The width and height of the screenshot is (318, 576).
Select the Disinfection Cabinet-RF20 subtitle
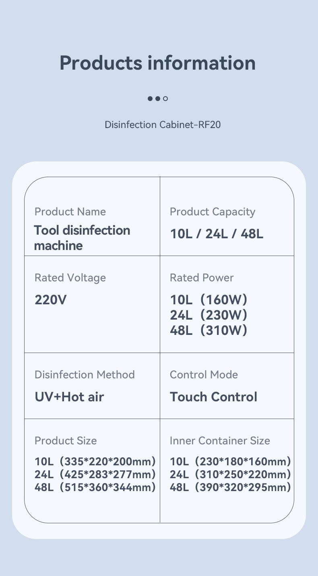163,124
